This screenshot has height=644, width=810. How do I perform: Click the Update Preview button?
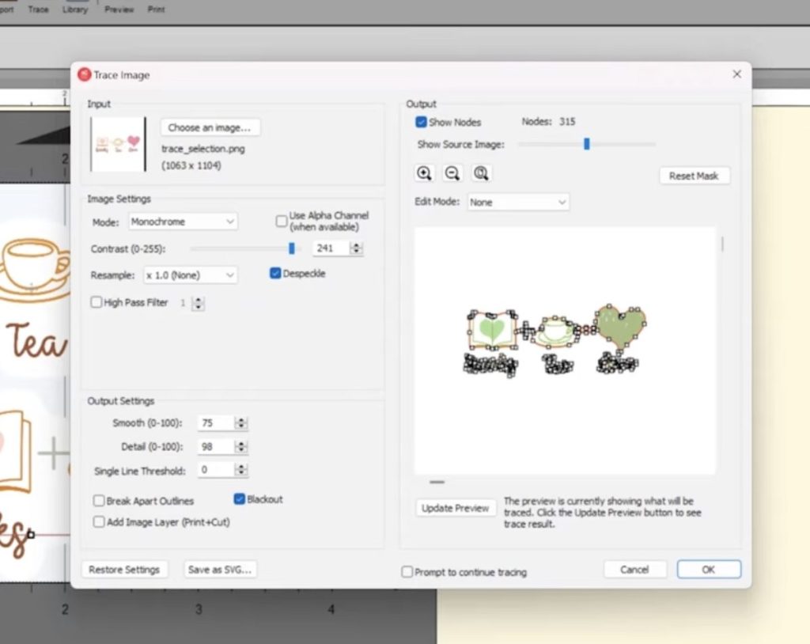455,508
